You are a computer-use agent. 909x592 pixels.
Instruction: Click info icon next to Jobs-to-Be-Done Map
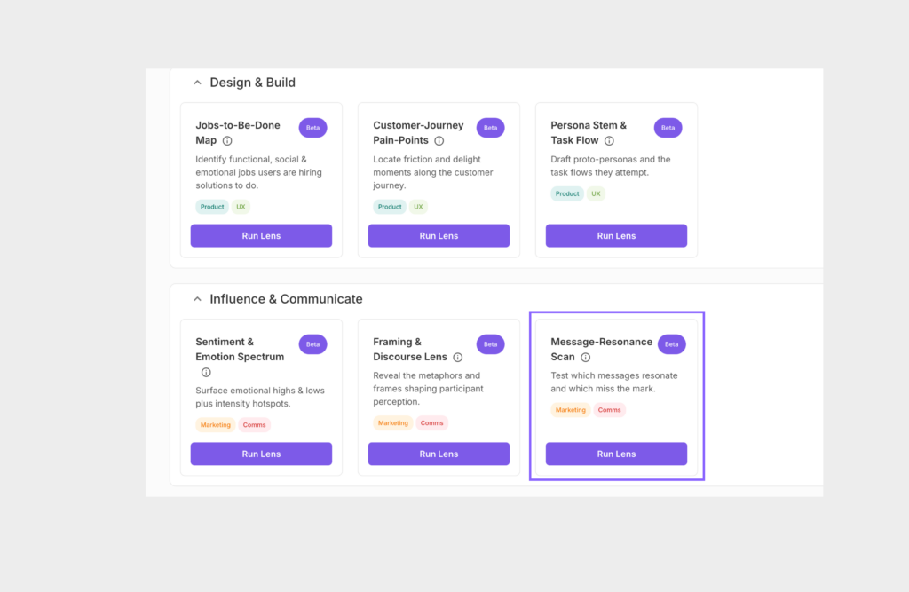[227, 141]
